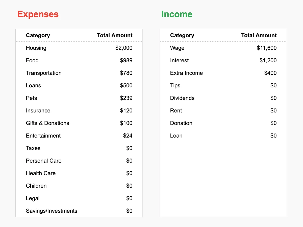Click the Food expense row label
Screen dimensions: 303x227
[x=32, y=61]
